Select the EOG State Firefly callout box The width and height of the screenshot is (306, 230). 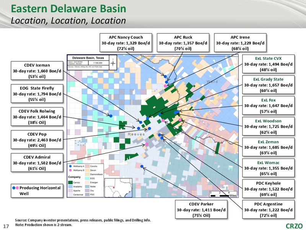pos(37,94)
